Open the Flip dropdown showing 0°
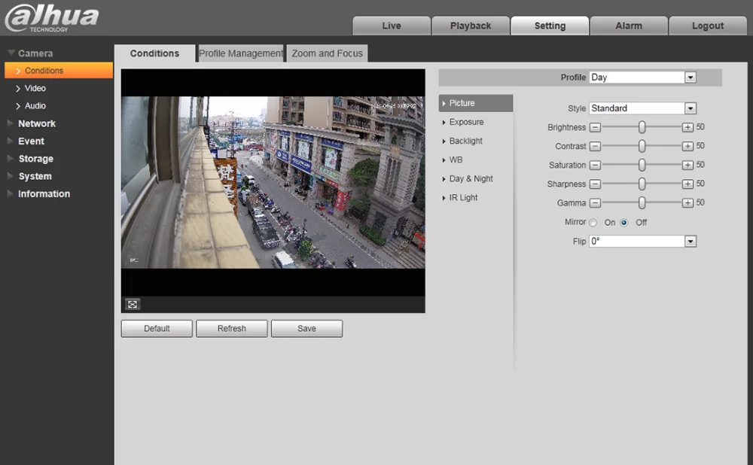Viewport: 753px width, 465px height. (690, 242)
